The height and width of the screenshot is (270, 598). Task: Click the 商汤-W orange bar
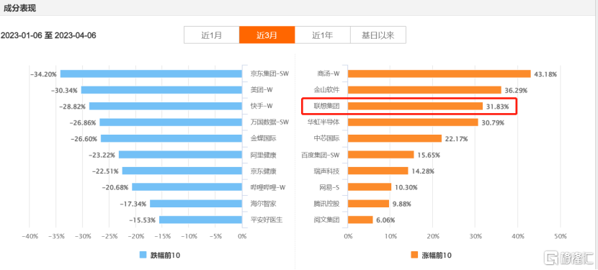click(x=439, y=73)
